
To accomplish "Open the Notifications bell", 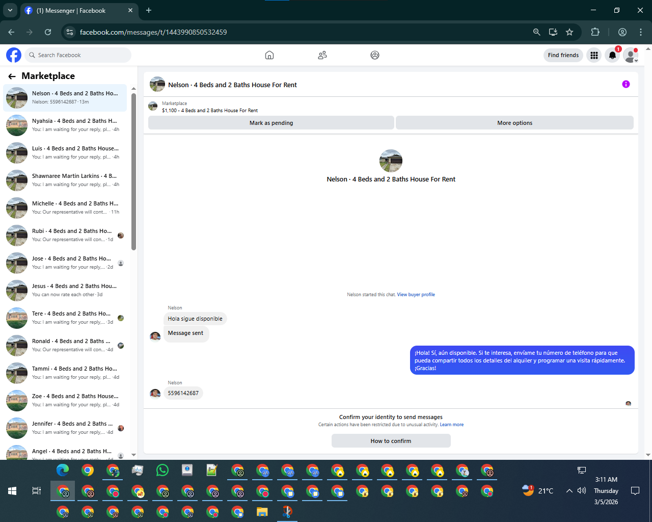I will point(612,55).
